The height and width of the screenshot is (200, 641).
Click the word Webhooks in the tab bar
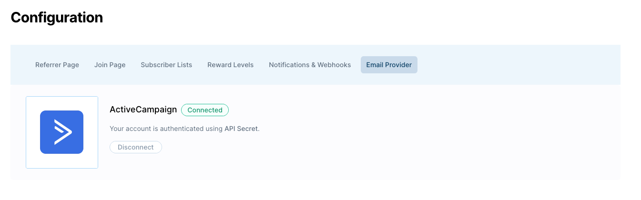click(x=334, y=65)
